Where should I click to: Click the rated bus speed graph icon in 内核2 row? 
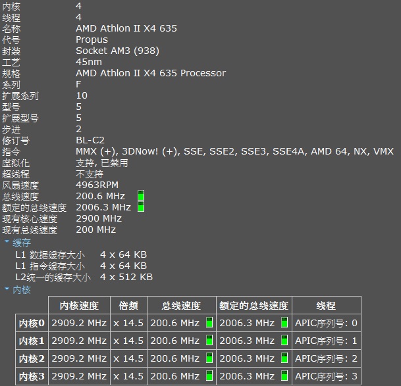pos(284,358)
